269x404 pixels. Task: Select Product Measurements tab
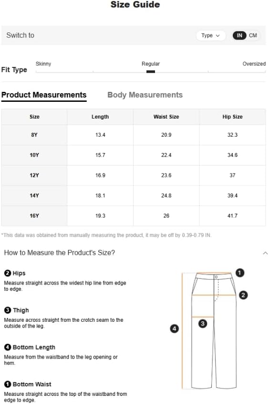click(x=44, y=95)
